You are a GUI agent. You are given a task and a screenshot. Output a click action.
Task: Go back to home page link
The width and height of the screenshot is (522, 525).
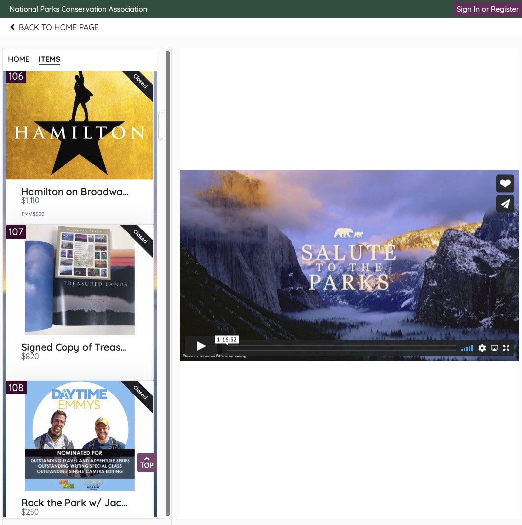[54, 27]
